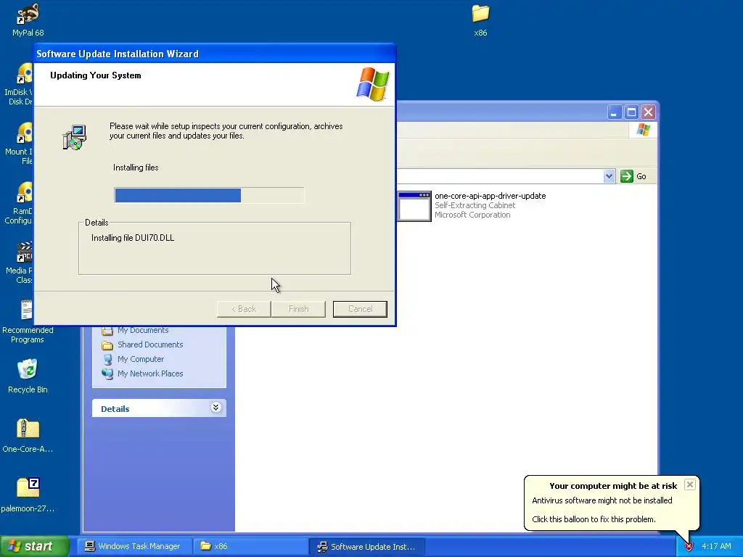The width and height of the screenshot is (743, 557).
Task: Open the Recycle Bin
Action: pos(28,376)
